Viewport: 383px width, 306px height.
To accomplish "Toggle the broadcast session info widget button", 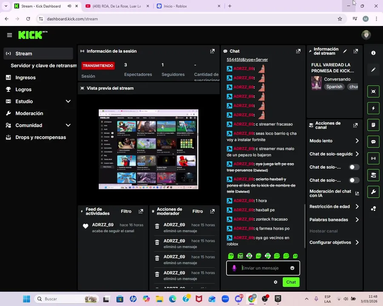I will point(373,159).
